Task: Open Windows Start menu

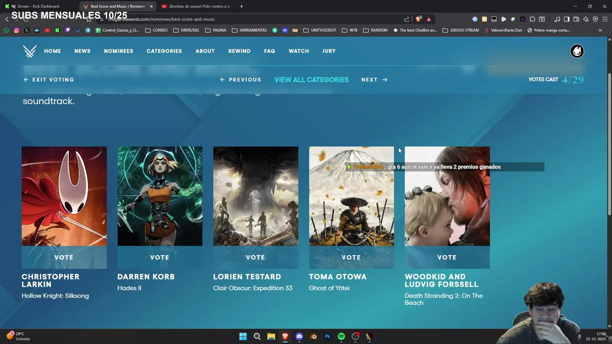Action: click(243, 336)
